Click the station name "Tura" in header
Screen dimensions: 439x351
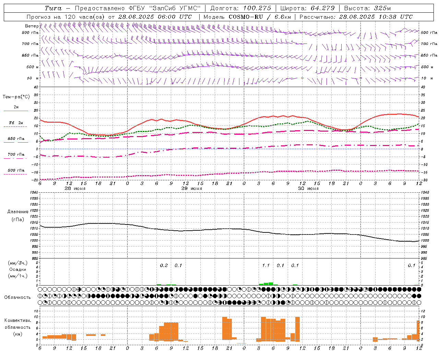[x=53, y=8]
